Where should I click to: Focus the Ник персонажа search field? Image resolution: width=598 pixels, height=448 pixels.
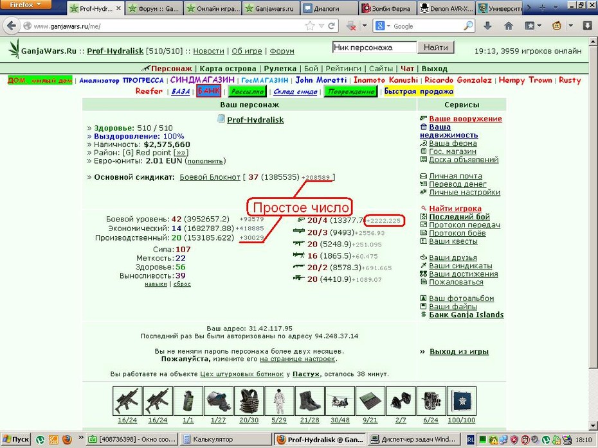374,47
